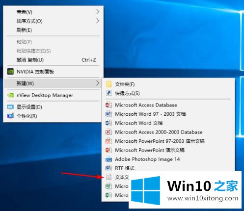The height and width of the screenshot is (211, 244).
Task: Click the Microsoft PowerPoint 演示文稿 icon
Action: pos(109,150)
